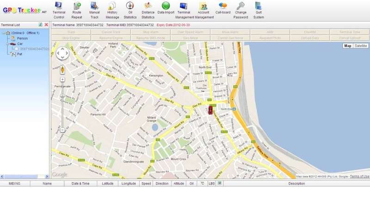Click the LBS column header
This screenshot has height=204, width=370.
click(212, 184)
